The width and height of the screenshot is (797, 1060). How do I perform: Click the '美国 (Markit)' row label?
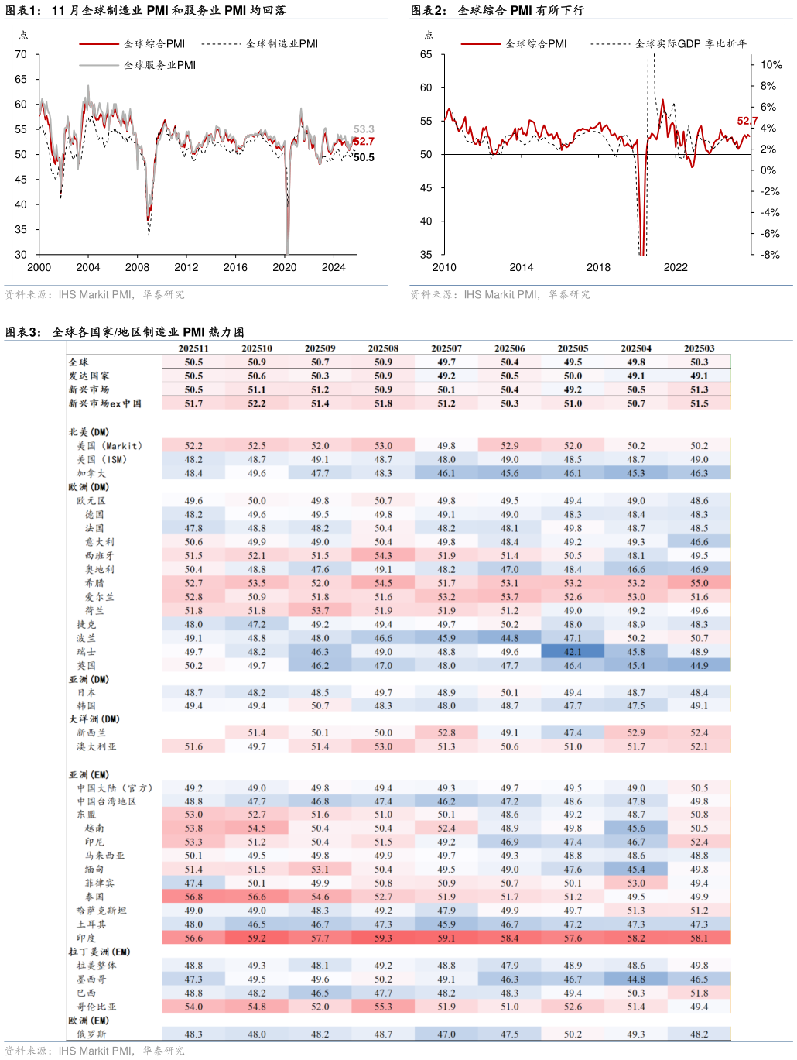click(109, 446)
